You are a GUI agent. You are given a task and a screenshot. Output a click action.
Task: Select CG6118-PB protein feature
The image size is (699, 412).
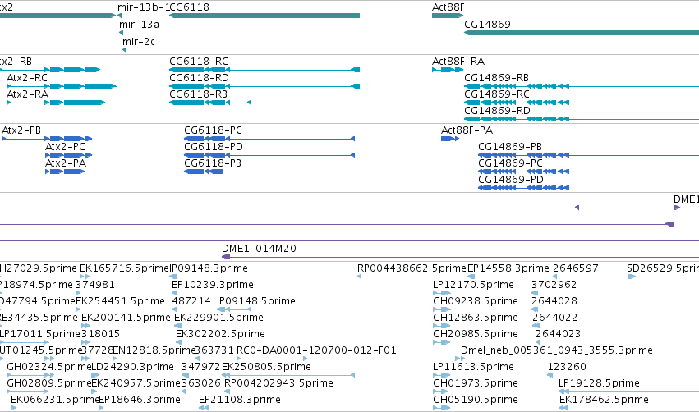pyautogui.click(x=204, y=172)
